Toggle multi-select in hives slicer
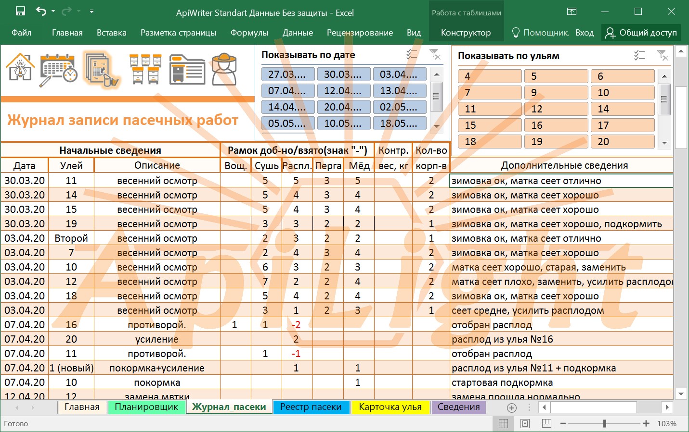 [639, 56]
